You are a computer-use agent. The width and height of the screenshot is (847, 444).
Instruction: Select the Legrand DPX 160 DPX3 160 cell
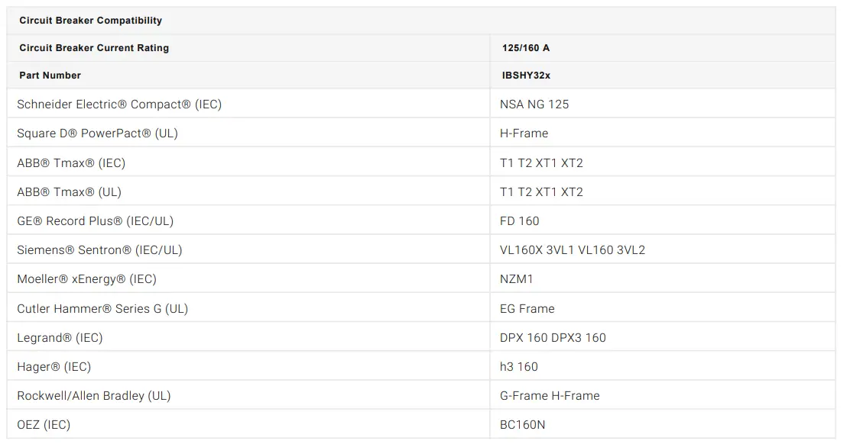(553, 338)
